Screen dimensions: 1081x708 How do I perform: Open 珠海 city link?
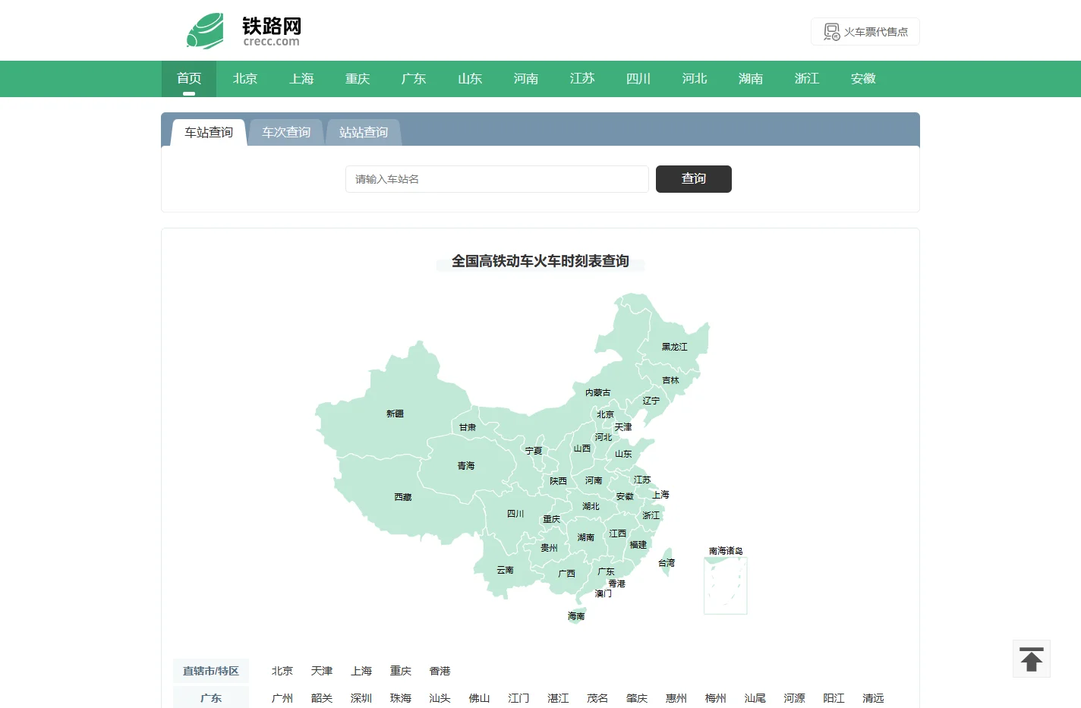pyautogui.click(x=401, y=698)
